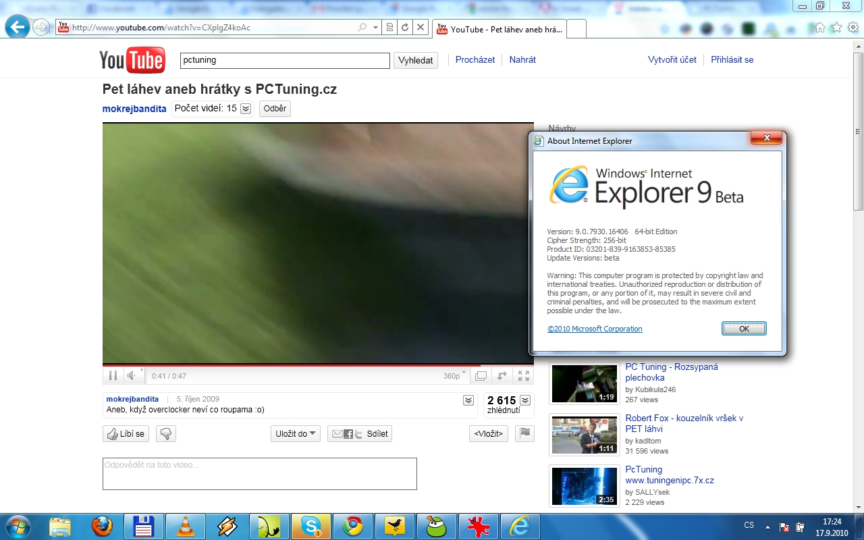Open Favorites star icon
The image size is (864, 540).
836,28
